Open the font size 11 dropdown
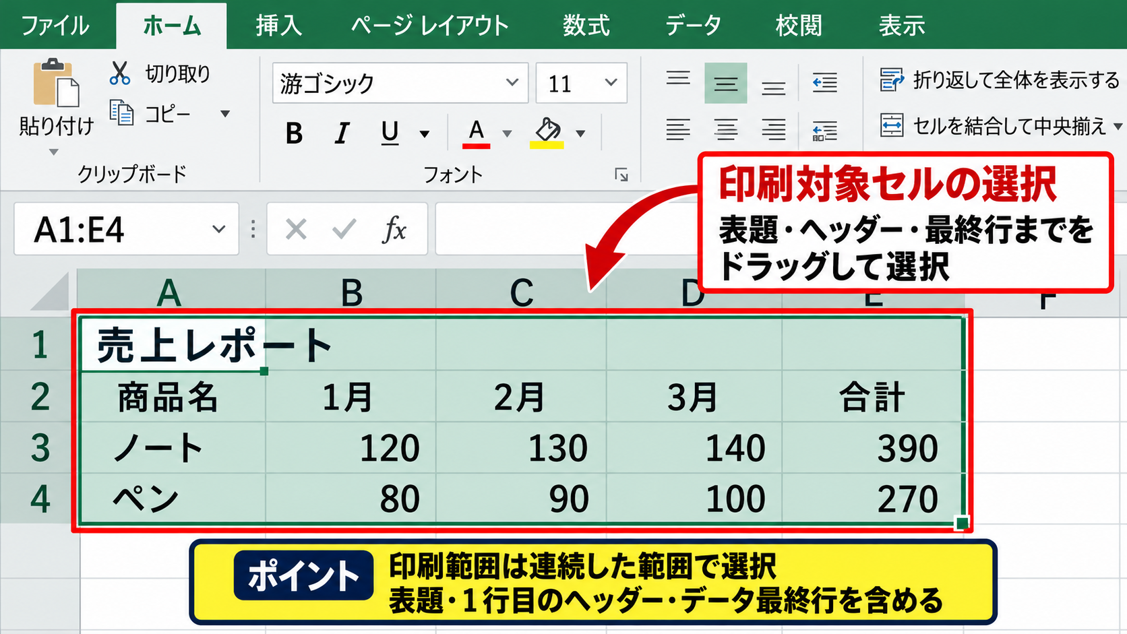Screen dimensions: 1127x634 611,82
